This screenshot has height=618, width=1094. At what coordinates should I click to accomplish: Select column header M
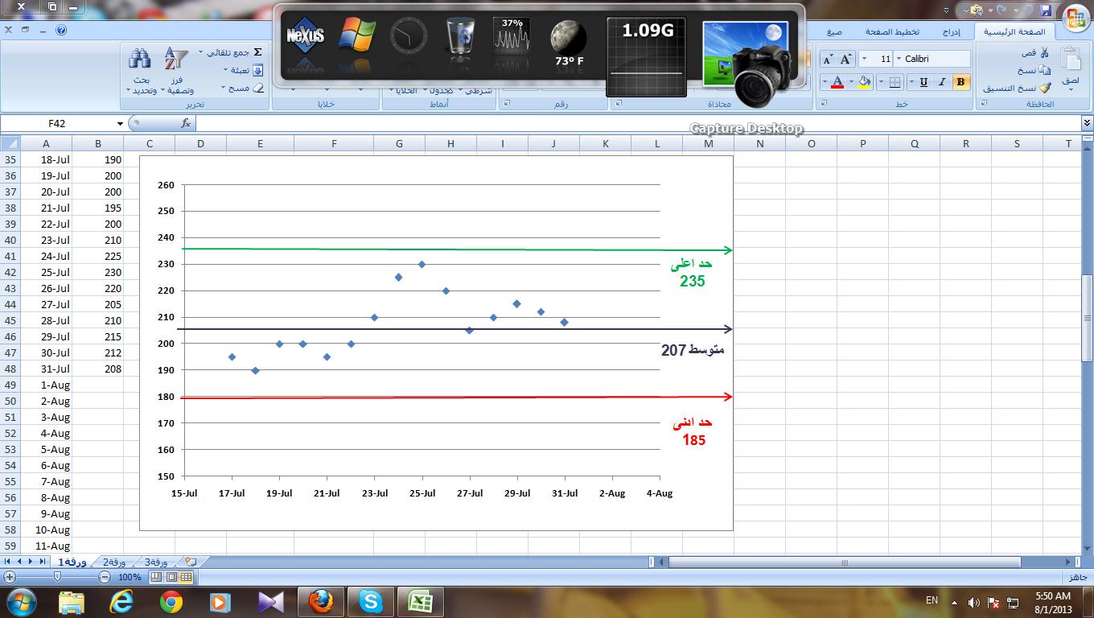[x=708, y=143]
